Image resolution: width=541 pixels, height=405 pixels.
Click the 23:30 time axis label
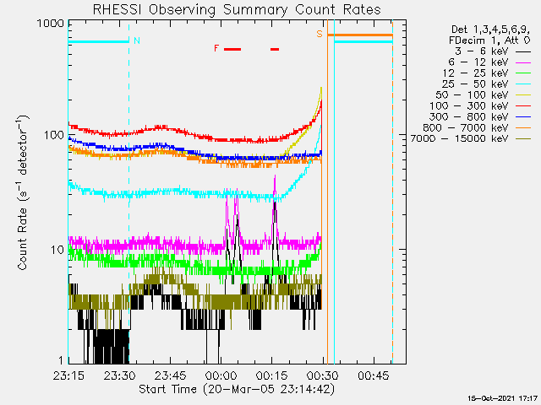(x=119, y=375)
